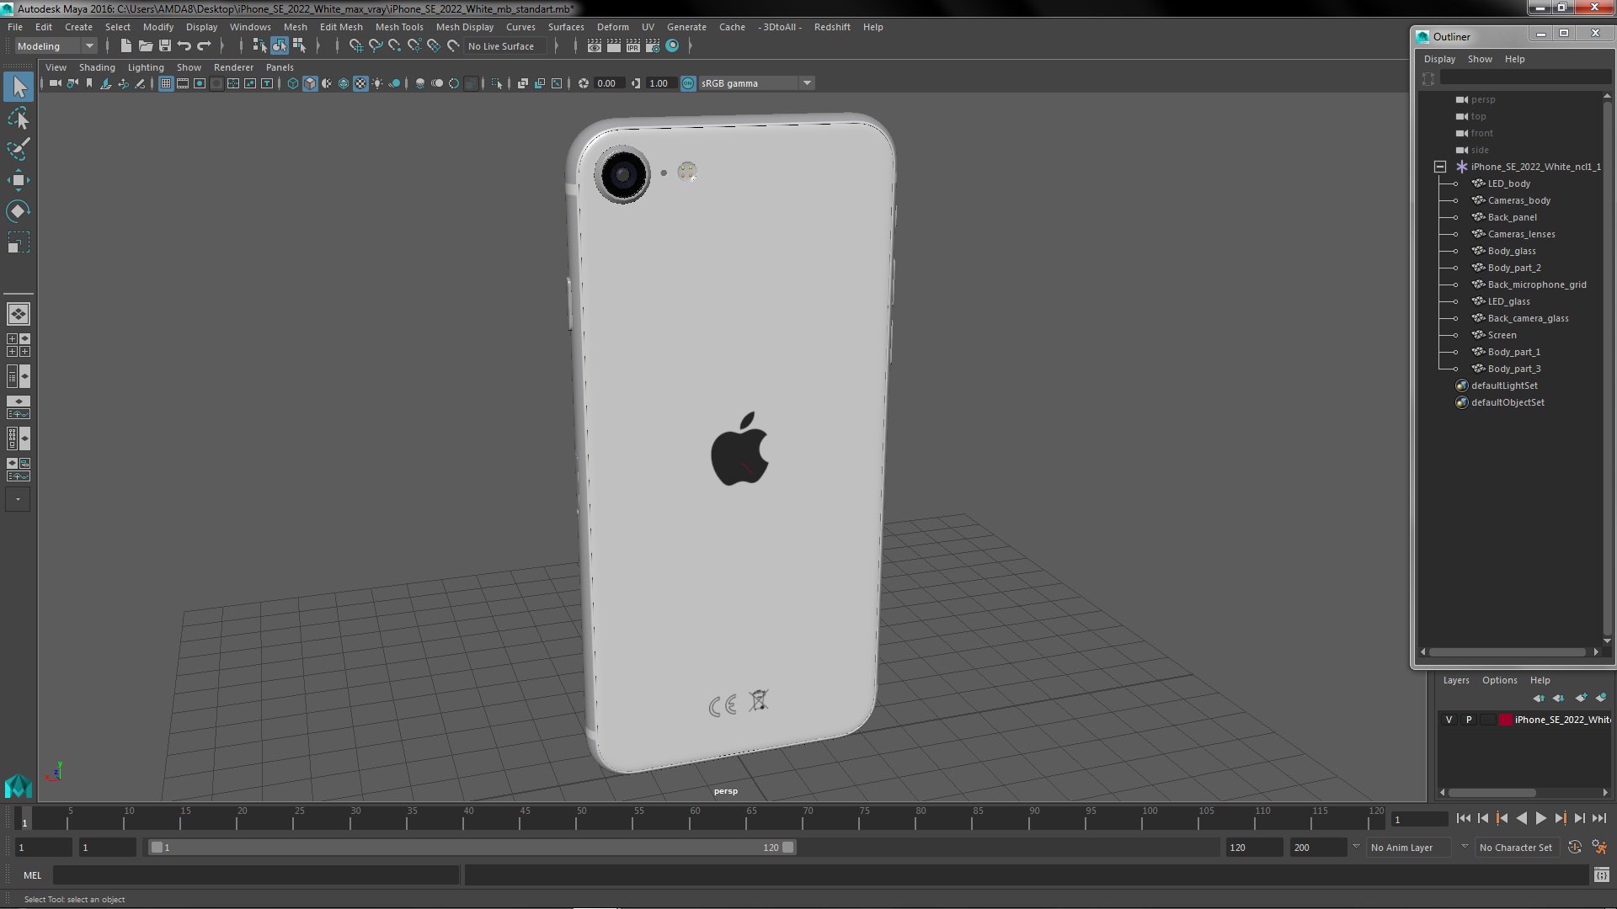Screen dimensions: 1617x909
Task: Switch viewport to smooth shaded mode
Action: point(310,83)
